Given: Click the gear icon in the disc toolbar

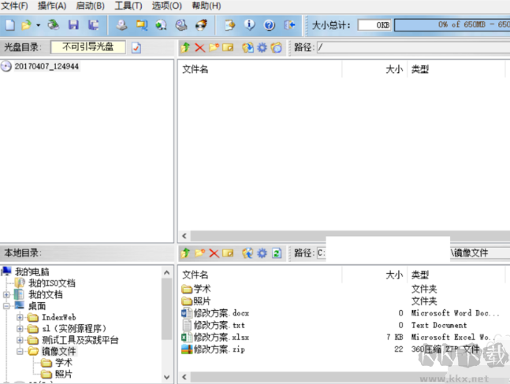Looking at the screenshot, I should point(262,47).
